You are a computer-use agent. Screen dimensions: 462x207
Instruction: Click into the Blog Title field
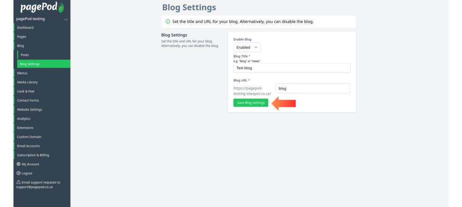292,68
